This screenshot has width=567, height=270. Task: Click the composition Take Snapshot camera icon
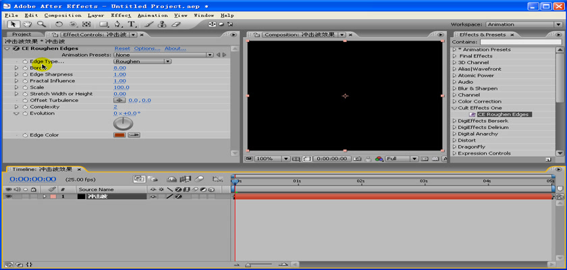pyautogui.click(x=357, y=159)
